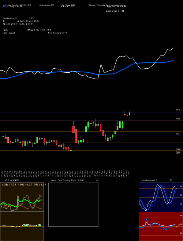
Task: Click the 'ADX signal:' label
Action: [x=9, y=33]
